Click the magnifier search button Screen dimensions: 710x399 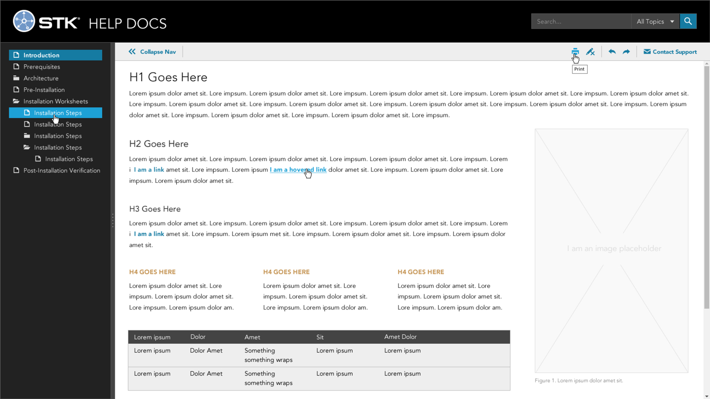coord(688,21)
